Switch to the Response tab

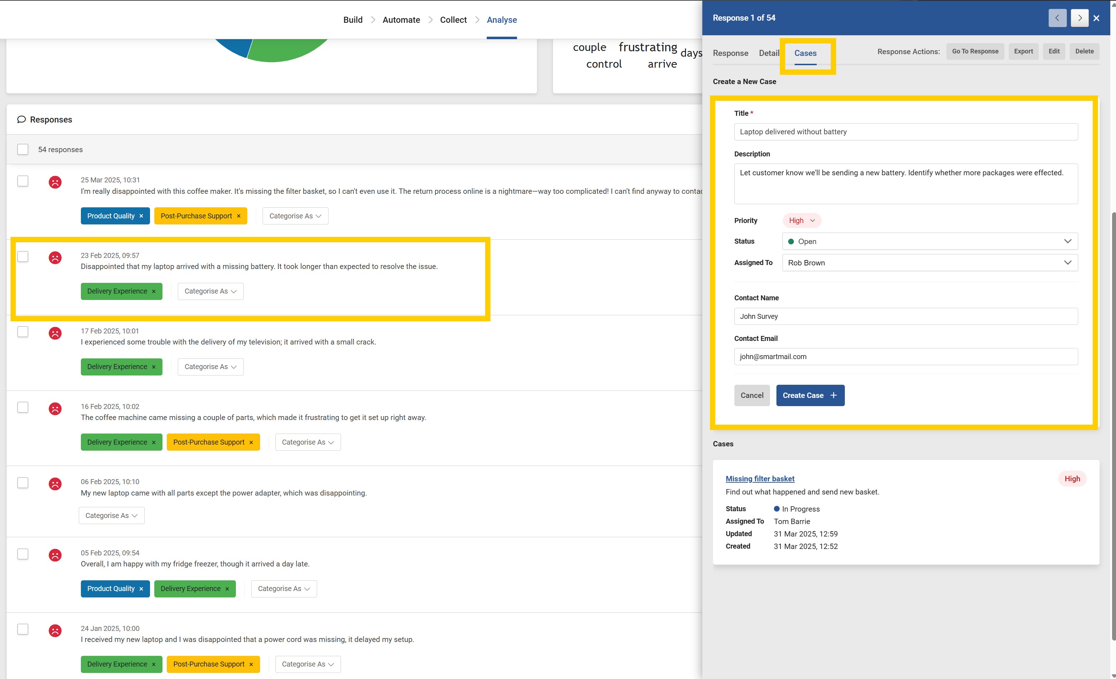click(x=730, y=53)
